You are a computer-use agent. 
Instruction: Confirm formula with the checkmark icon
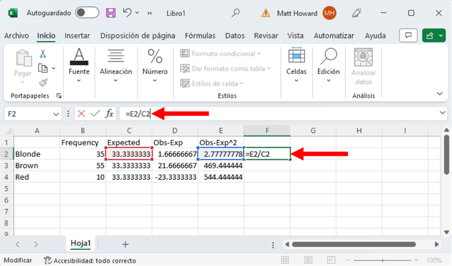pos(95,114)
